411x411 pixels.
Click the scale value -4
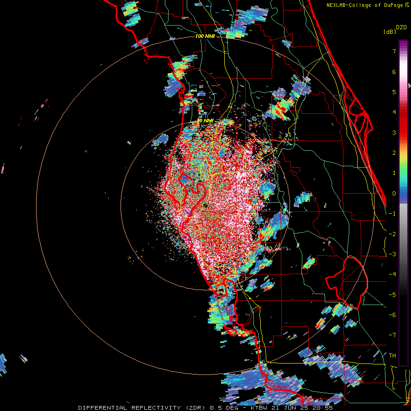(x=392, y=274)
